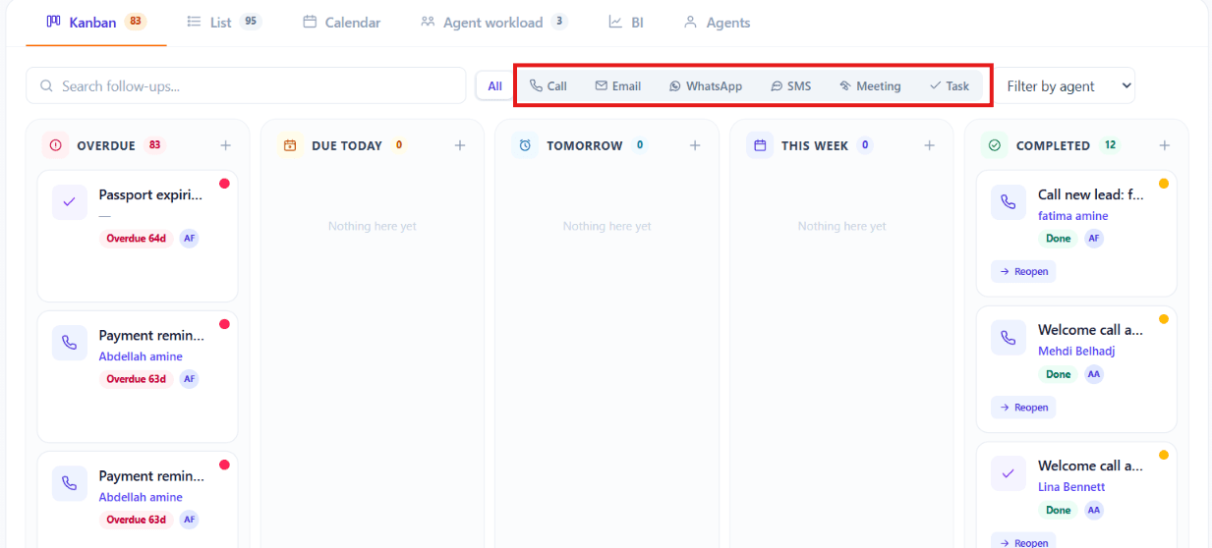Filter follow-ups by WhatsApp

pos(706,85)
